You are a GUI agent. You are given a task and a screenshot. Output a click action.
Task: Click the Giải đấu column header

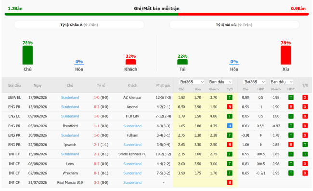tap(14, 85)
